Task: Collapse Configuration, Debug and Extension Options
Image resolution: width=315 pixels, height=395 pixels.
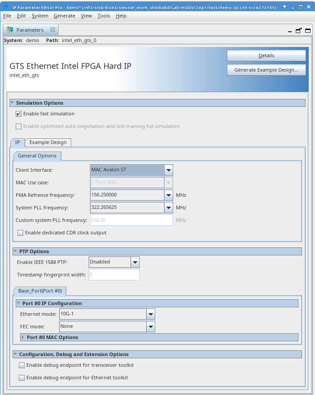Action: pos(15,354)
